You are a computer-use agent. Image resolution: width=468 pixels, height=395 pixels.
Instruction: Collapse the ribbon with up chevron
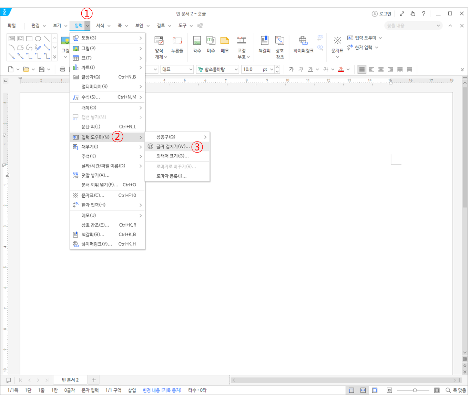pos(450,25)
